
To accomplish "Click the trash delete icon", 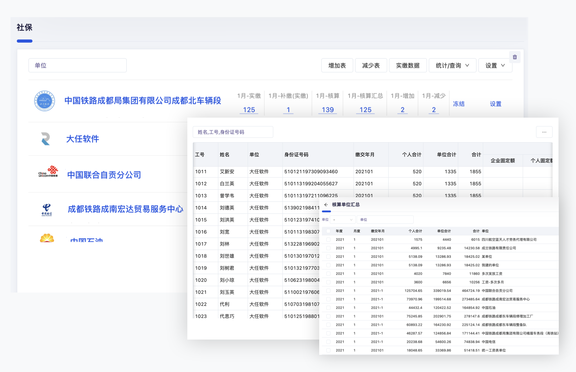I will pyautogui.click(x=515, y=57).
